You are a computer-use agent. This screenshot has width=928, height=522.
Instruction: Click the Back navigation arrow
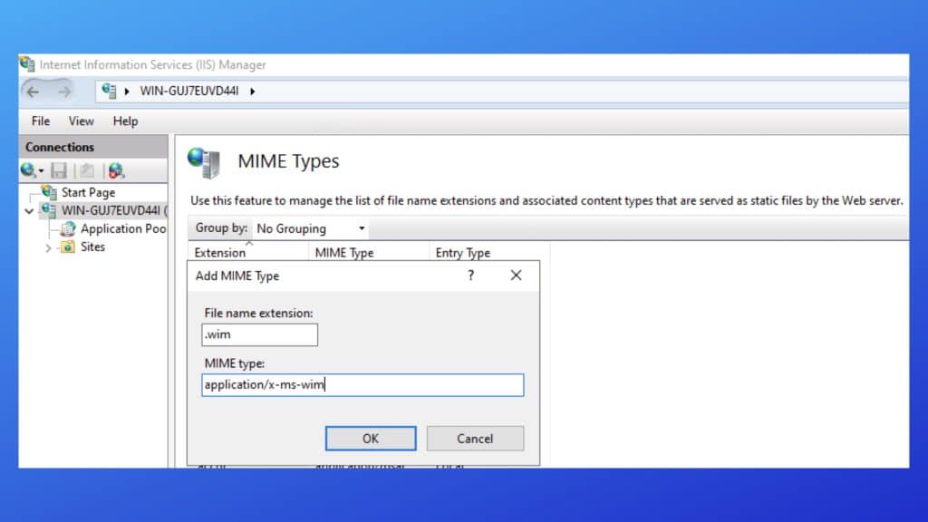pyautogui.click(x=34, y=91)
